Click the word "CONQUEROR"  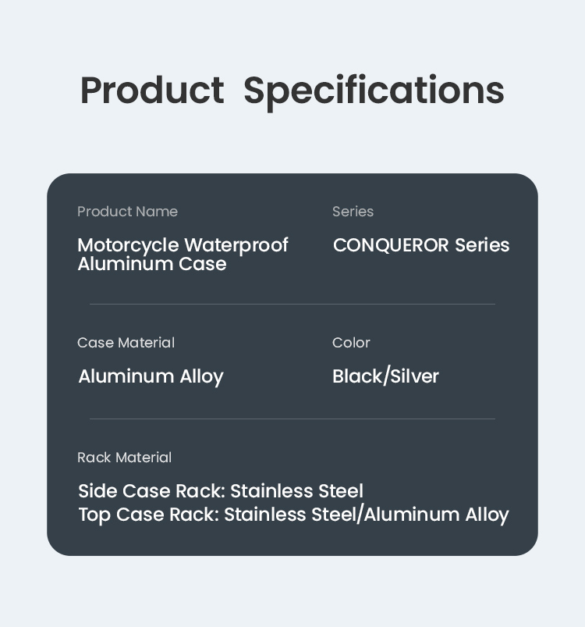391,245
